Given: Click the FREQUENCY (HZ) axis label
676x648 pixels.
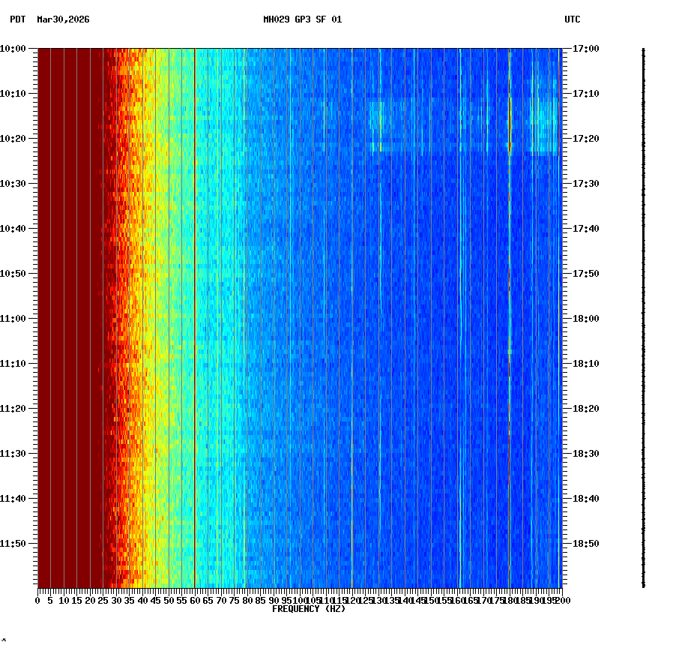Looking at the screenshot, I should [x=308, y=608].
